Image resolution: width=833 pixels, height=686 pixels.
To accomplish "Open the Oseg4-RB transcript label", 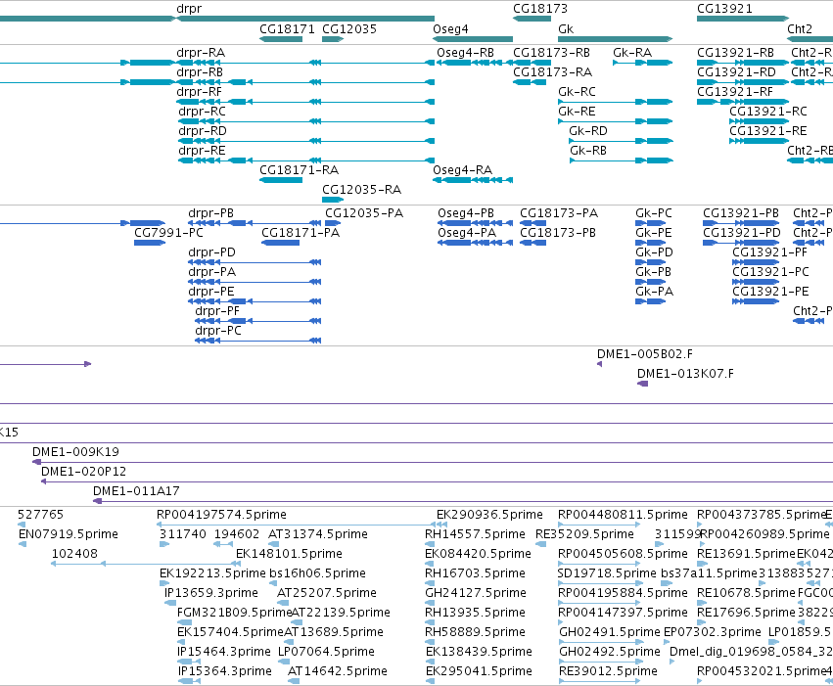I will [x=465, y=53].
